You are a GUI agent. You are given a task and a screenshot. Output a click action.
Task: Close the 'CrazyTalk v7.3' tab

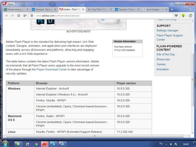coord(111,9)
